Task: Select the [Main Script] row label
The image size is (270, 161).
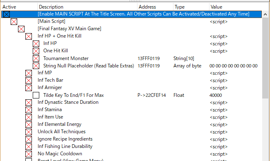Action: coord(52,21)
